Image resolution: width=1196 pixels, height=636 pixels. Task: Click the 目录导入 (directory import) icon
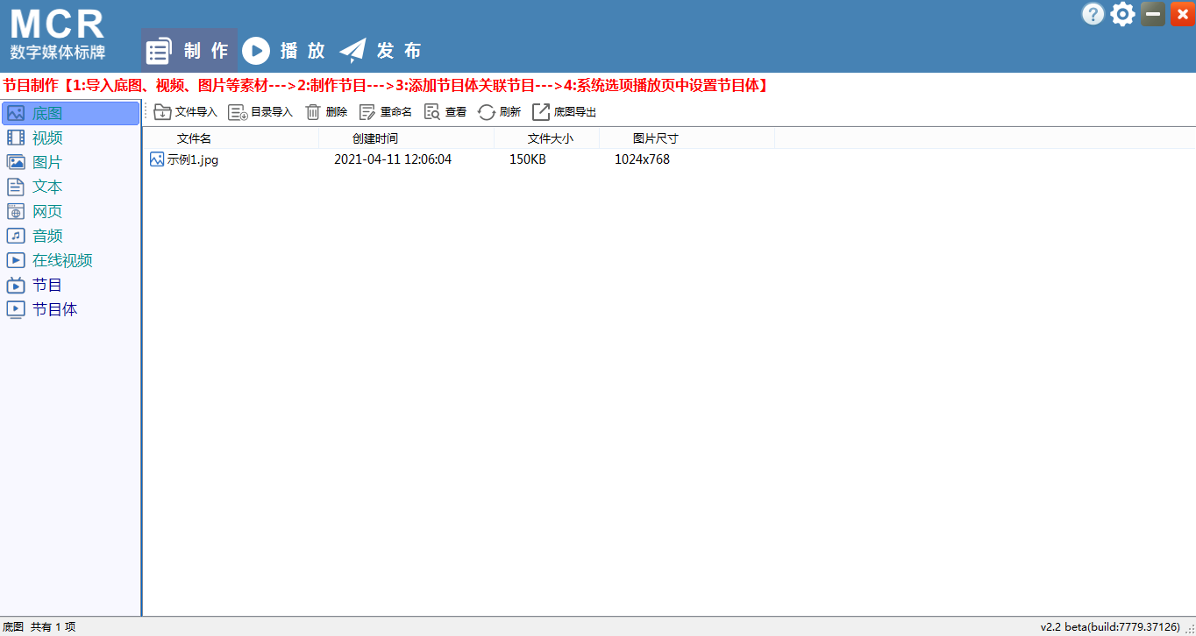point(238,112)
